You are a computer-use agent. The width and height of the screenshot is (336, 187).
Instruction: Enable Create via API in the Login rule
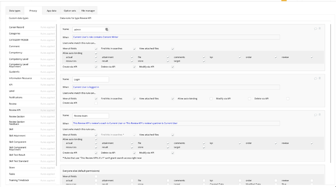coord(96,103)
